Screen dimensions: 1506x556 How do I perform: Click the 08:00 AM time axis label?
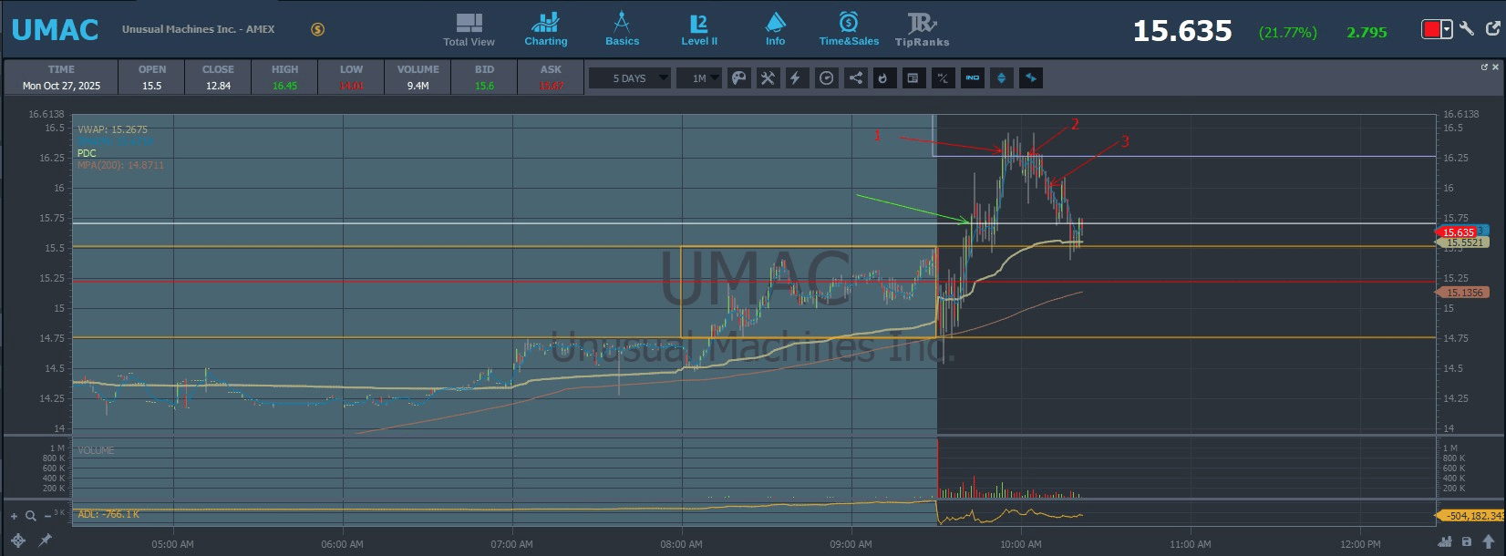click(681, 544)
